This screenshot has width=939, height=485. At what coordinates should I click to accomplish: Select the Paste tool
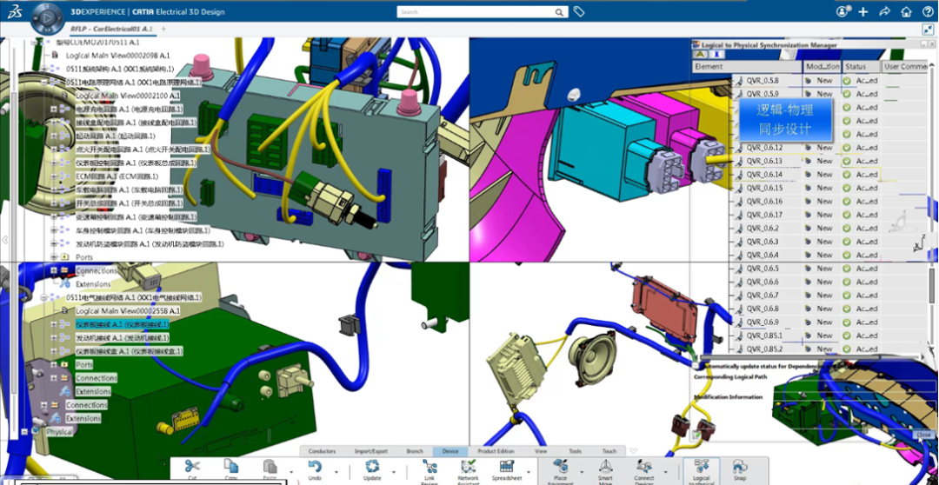pyautogui.click(x=270, y=468)
